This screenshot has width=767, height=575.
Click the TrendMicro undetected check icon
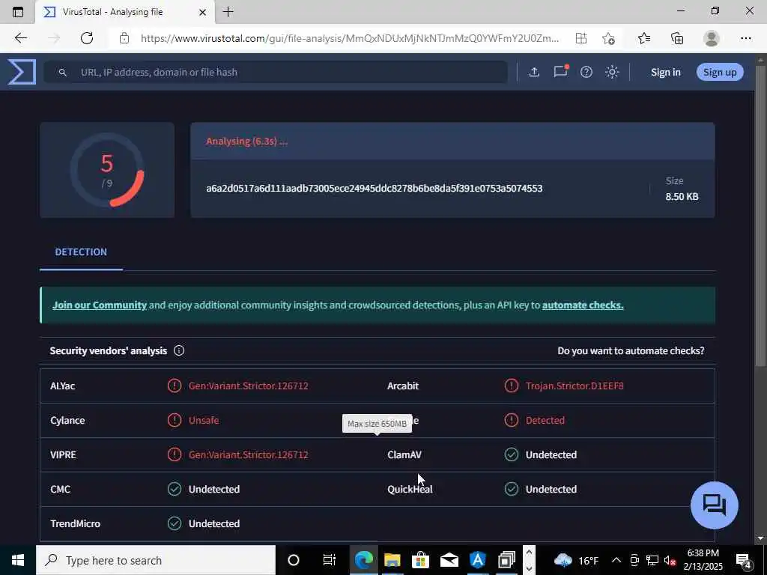pos(174,523)
